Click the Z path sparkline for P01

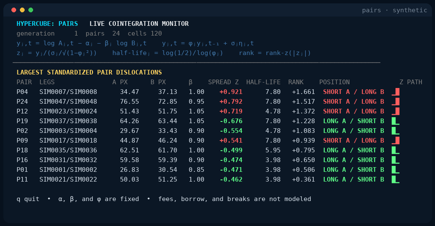(396, 169)
